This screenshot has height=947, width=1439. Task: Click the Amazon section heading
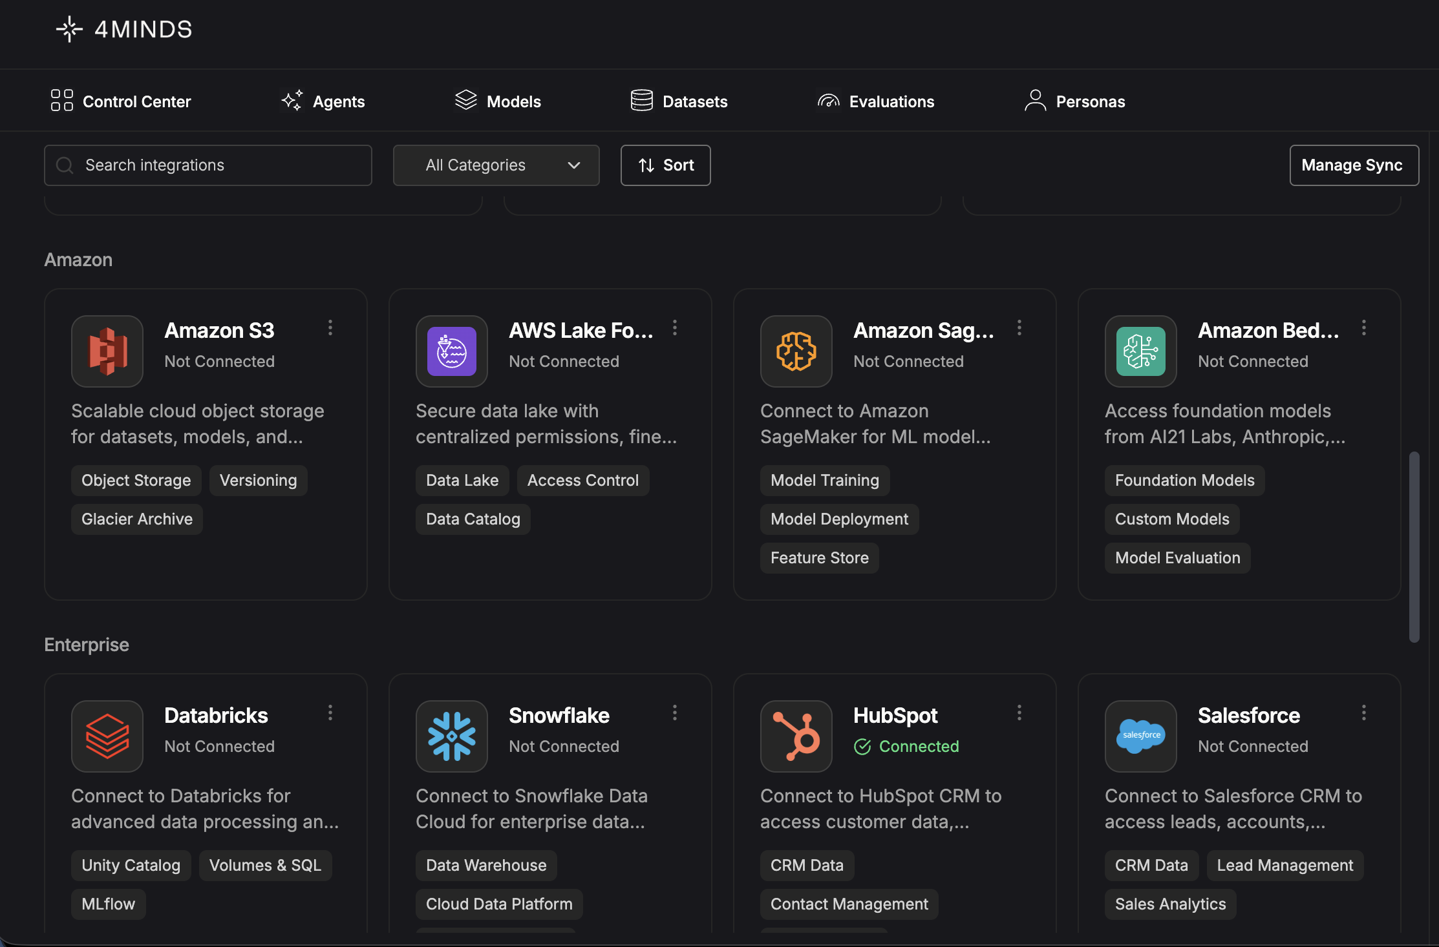click(78, 260)
